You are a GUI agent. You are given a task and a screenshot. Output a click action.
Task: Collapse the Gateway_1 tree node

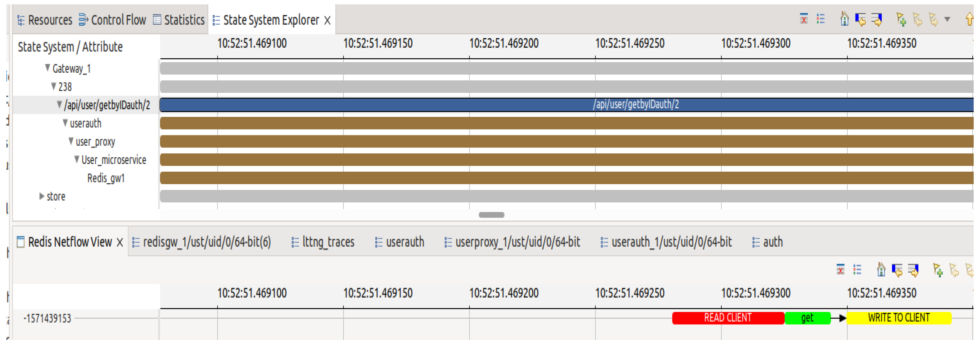pyautogui.click(x=47, y=68)
